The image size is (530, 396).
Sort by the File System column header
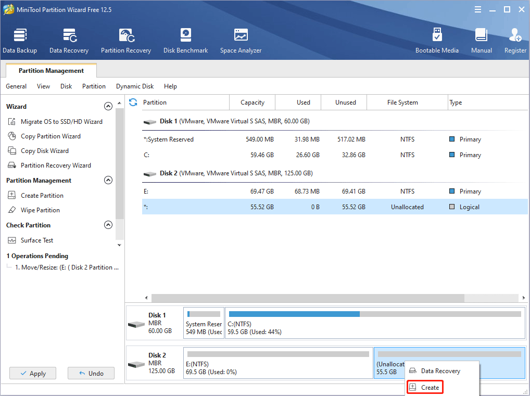pos(407,103)
